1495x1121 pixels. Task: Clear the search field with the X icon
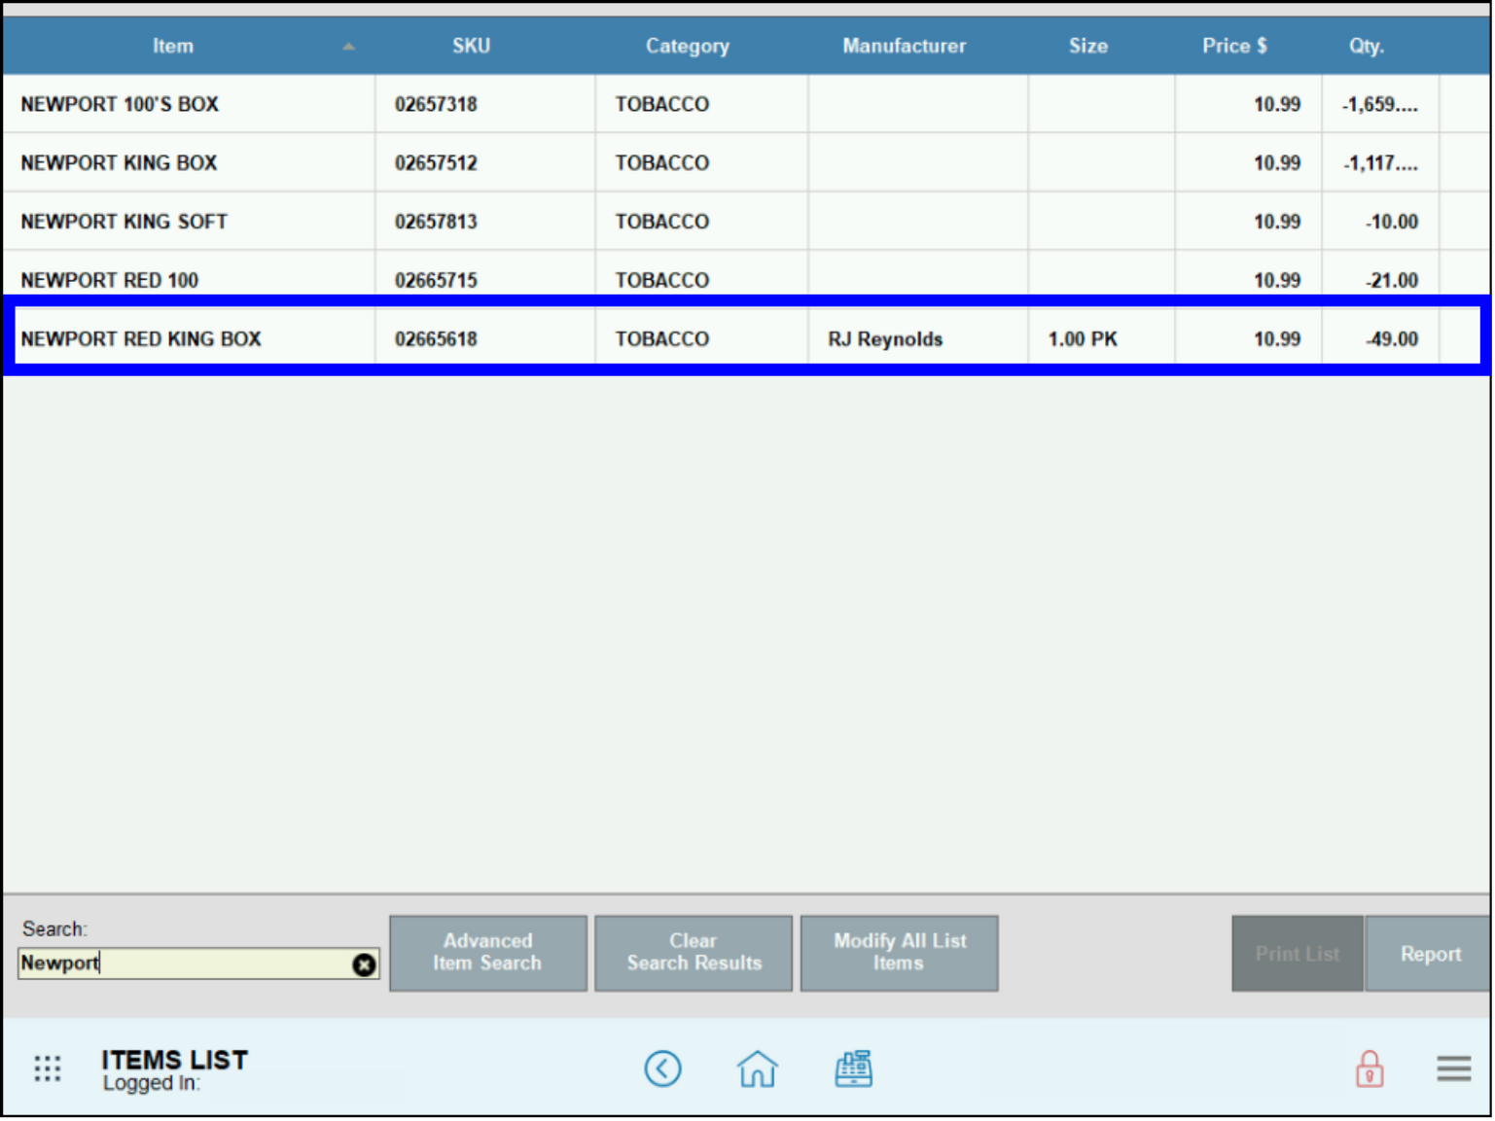click(x=364, y=964)
